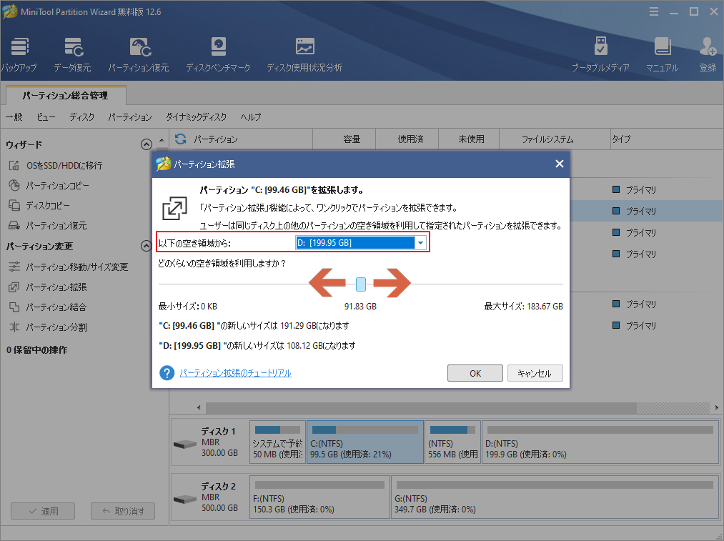Click the free space slider handle
Screen dimensions: 724x541
click(359, 283)
